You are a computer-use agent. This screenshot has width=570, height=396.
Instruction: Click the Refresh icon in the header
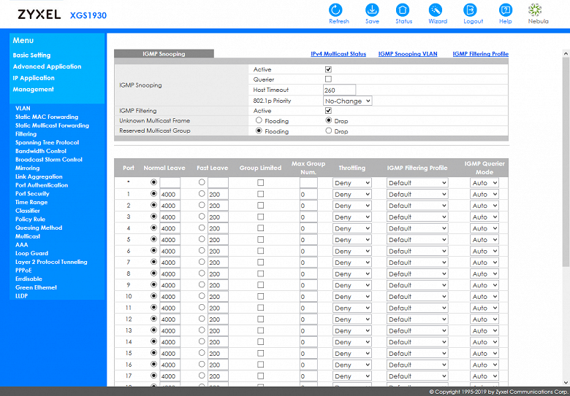tap(338, 10)
